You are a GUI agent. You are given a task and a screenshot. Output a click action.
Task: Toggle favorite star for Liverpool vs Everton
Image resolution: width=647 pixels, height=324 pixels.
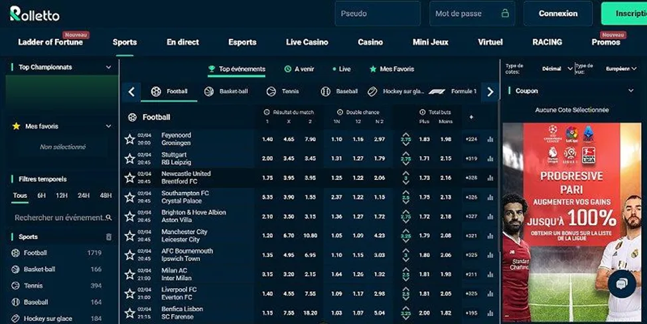point(129,293)
